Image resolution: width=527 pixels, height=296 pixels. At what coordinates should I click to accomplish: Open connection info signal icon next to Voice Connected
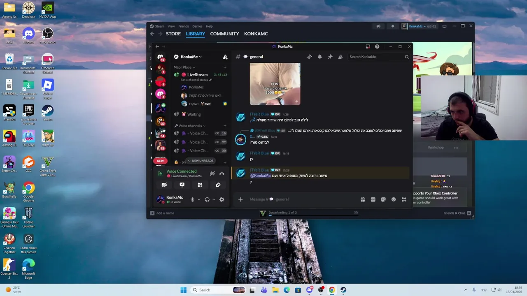(160, 173)
